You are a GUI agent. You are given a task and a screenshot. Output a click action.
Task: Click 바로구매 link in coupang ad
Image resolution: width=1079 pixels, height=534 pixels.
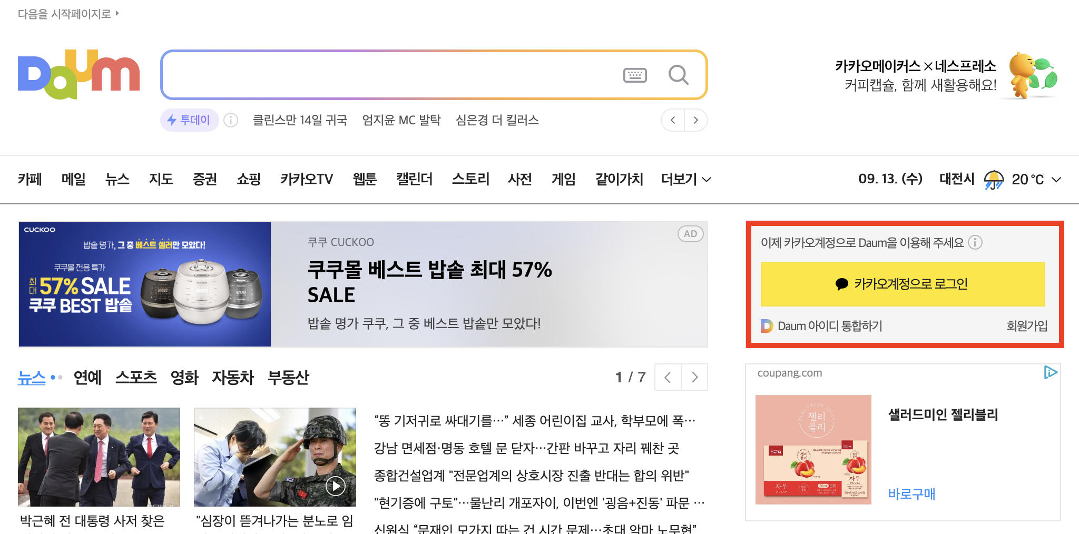(911, 494)
